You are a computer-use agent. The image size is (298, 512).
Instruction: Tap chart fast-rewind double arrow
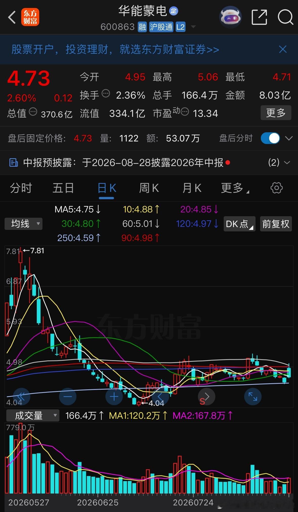point(21,396)
